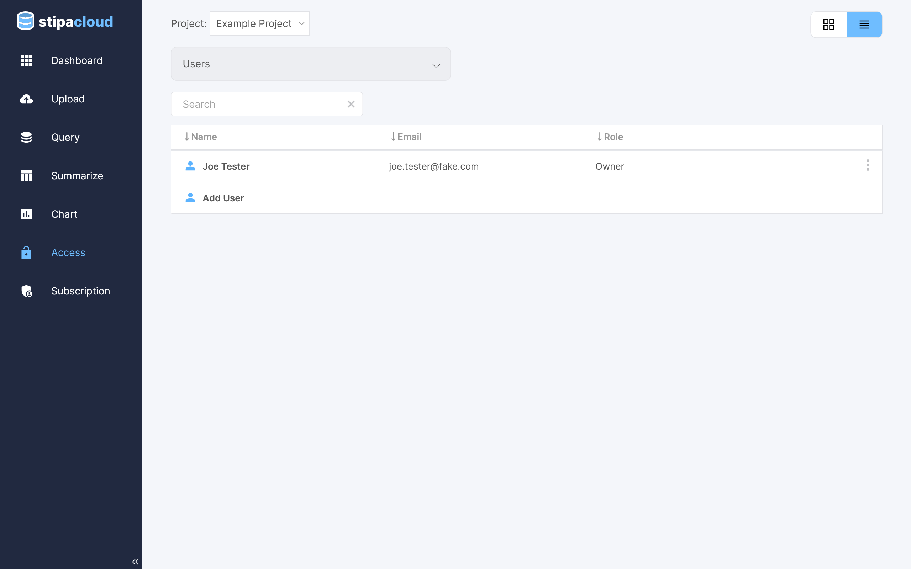911x569 pixels.
Task: Sort the table by Email column
Action: tap(406, 137)
